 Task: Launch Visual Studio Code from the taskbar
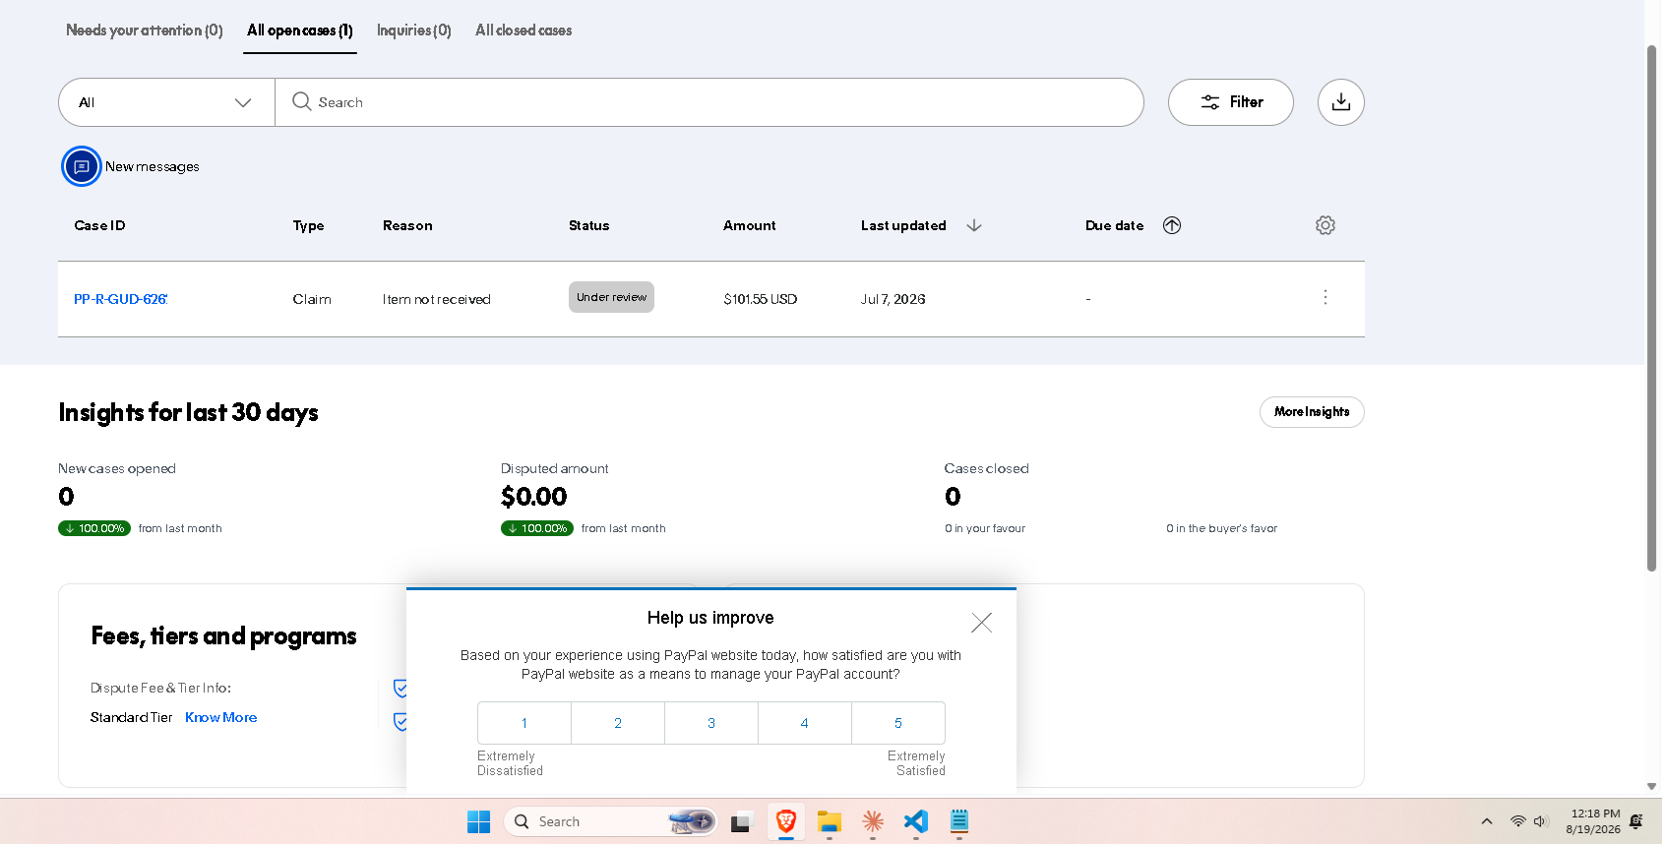[916, 821]
